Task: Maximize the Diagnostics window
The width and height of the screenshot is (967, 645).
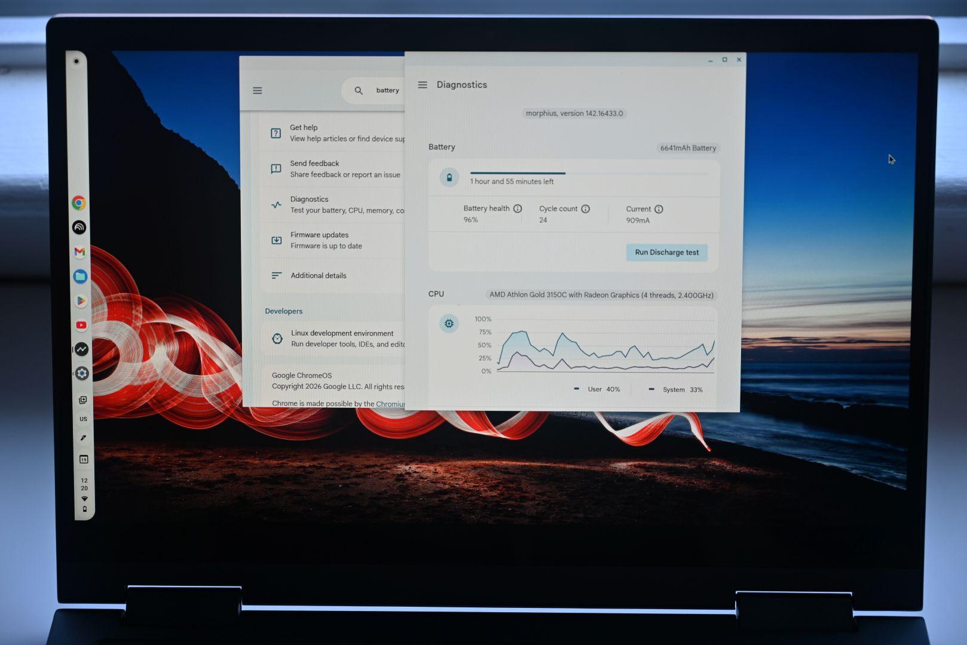Action: [x=724, y=60]
